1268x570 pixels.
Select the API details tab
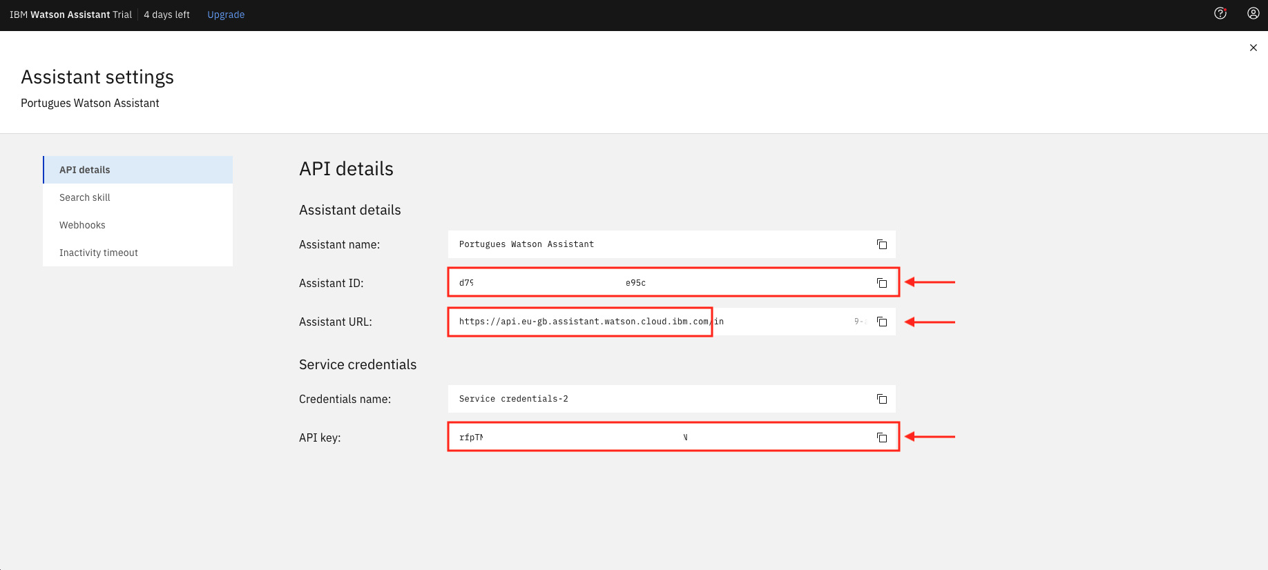click(138, 170)
